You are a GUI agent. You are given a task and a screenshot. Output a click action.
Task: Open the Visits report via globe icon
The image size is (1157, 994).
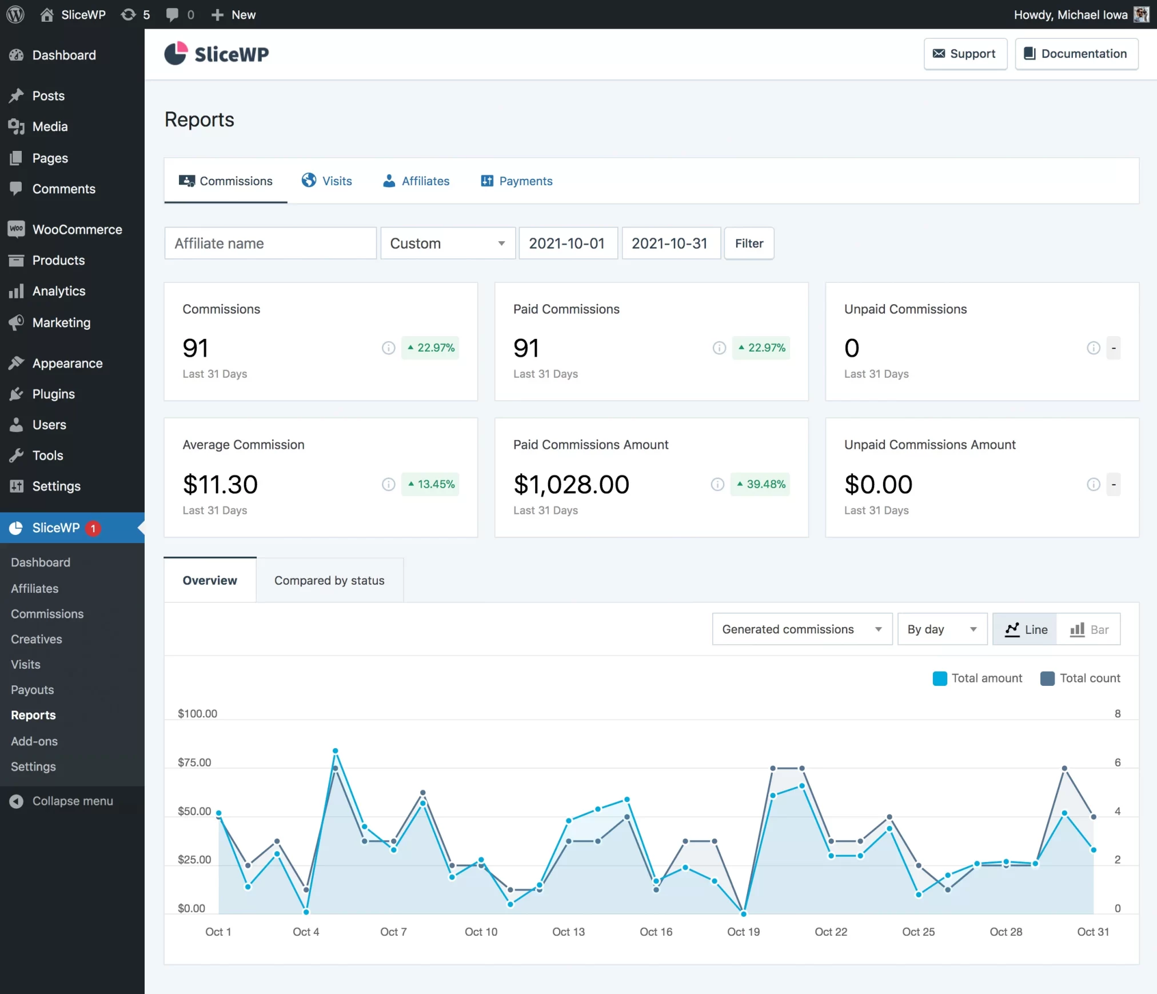click(x=309, y=180)
